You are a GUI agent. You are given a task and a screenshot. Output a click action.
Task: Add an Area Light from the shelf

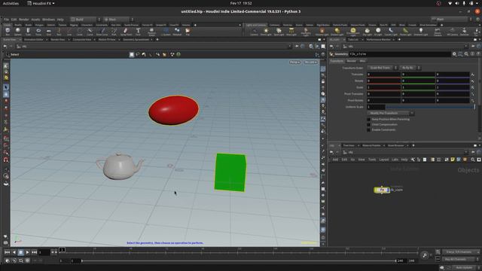(291, 31)
